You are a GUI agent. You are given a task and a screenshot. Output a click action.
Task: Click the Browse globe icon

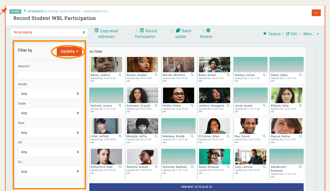[208, 30]
